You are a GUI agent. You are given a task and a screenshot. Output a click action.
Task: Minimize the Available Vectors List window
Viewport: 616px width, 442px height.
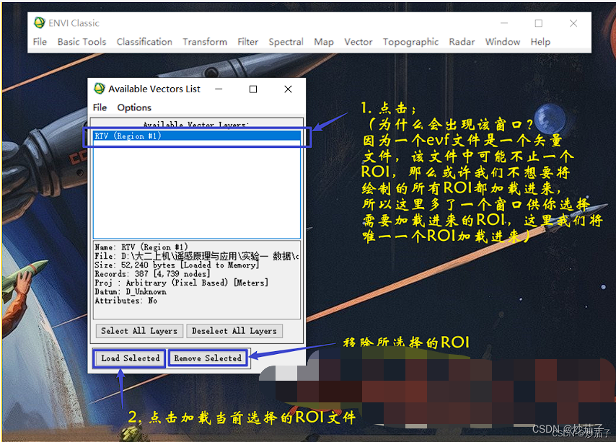pyautogui.click(x=219, y=89)
